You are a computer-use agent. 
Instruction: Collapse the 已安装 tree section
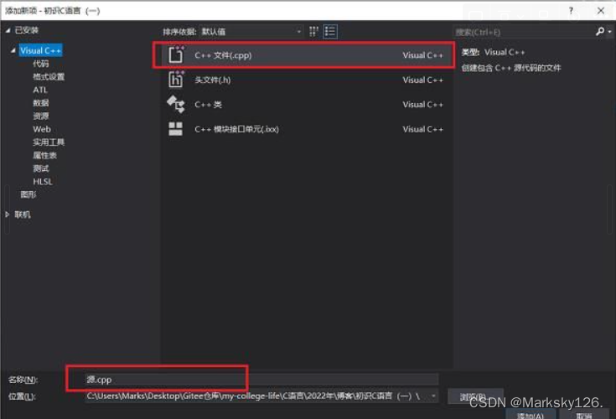tap(8, 30)
